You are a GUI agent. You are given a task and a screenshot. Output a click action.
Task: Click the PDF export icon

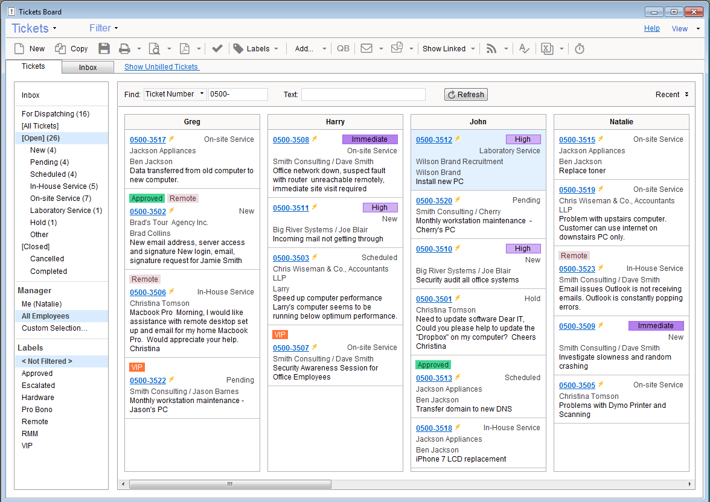(x=184, y=49)
